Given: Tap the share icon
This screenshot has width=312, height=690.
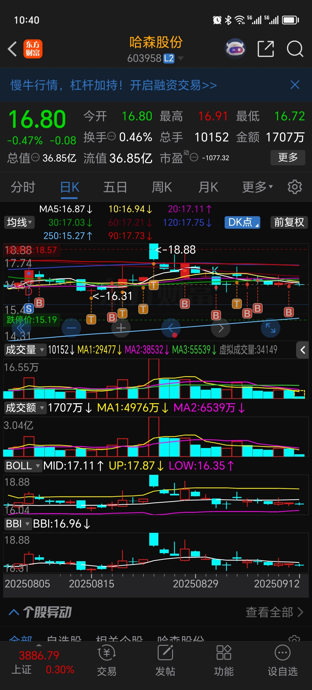Looking at the screenshot, I should pos(265,49).
